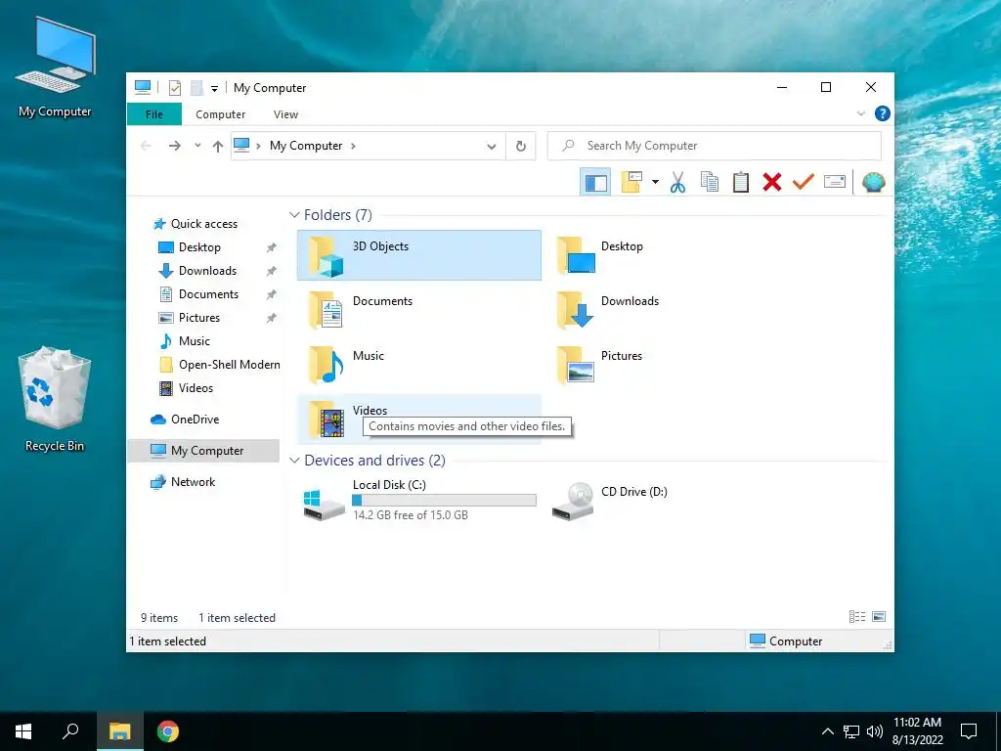The image size is (1001, 751).
Task: Open Music in Quick access
Action: [195, 341]
